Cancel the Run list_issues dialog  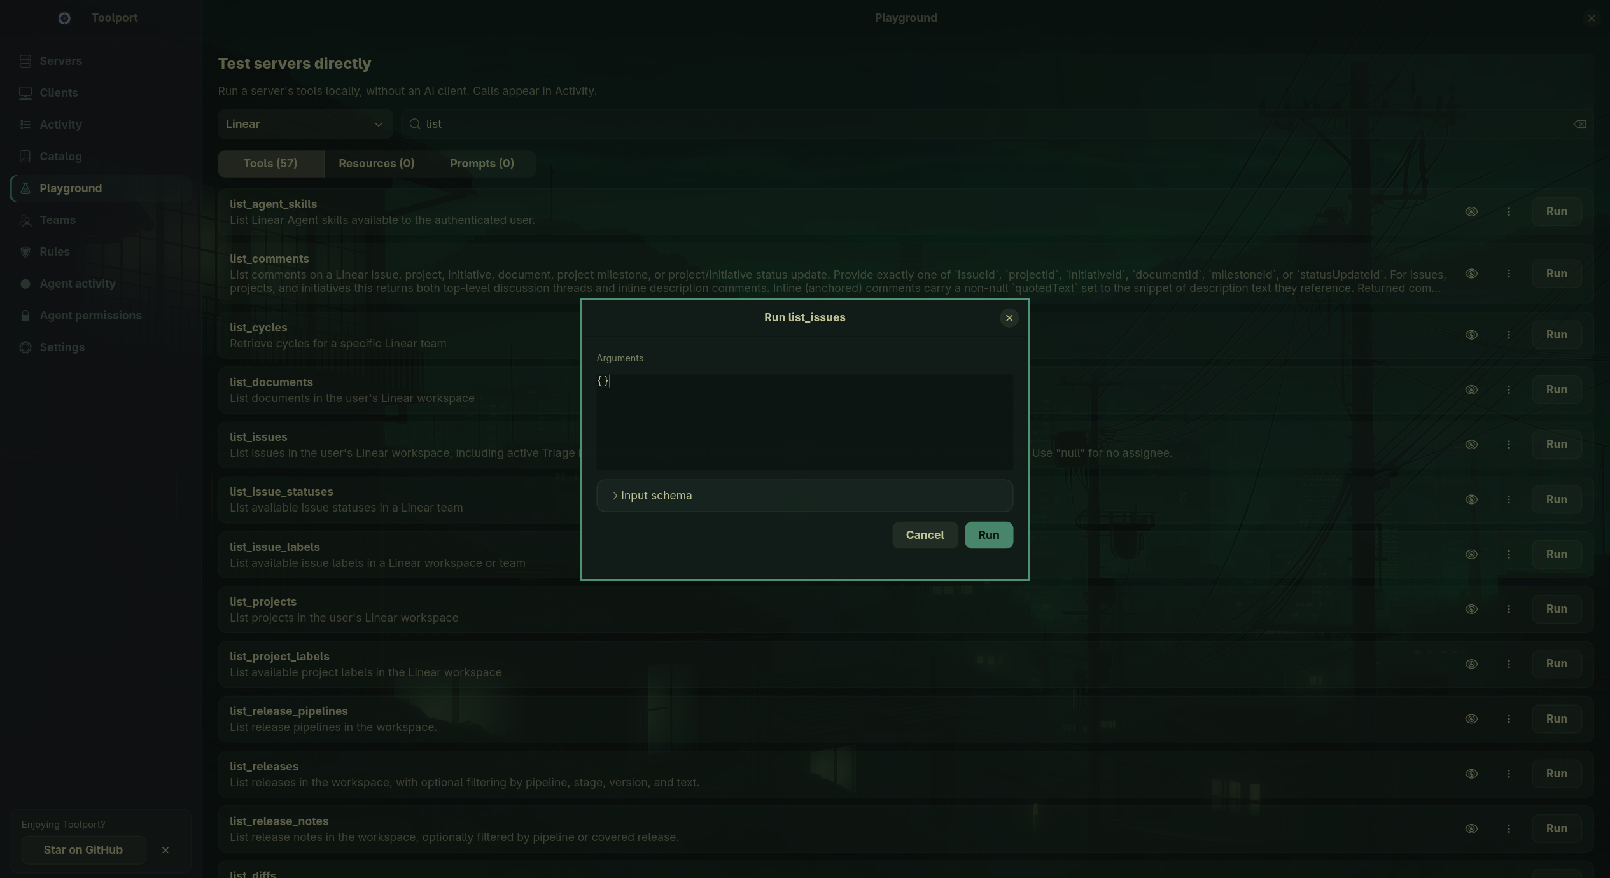(x=925, y=535)
